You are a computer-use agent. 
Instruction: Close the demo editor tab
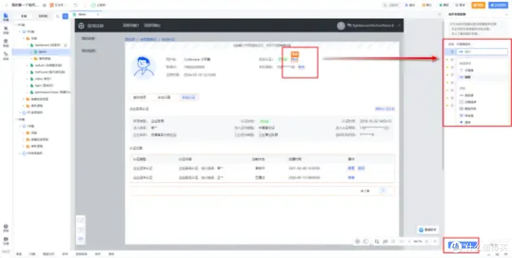tap(98, 14)
